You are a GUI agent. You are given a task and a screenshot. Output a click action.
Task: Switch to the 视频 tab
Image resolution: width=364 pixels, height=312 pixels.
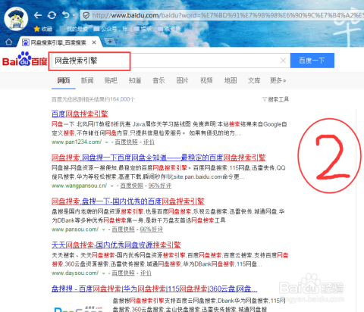tap(206, 80)
